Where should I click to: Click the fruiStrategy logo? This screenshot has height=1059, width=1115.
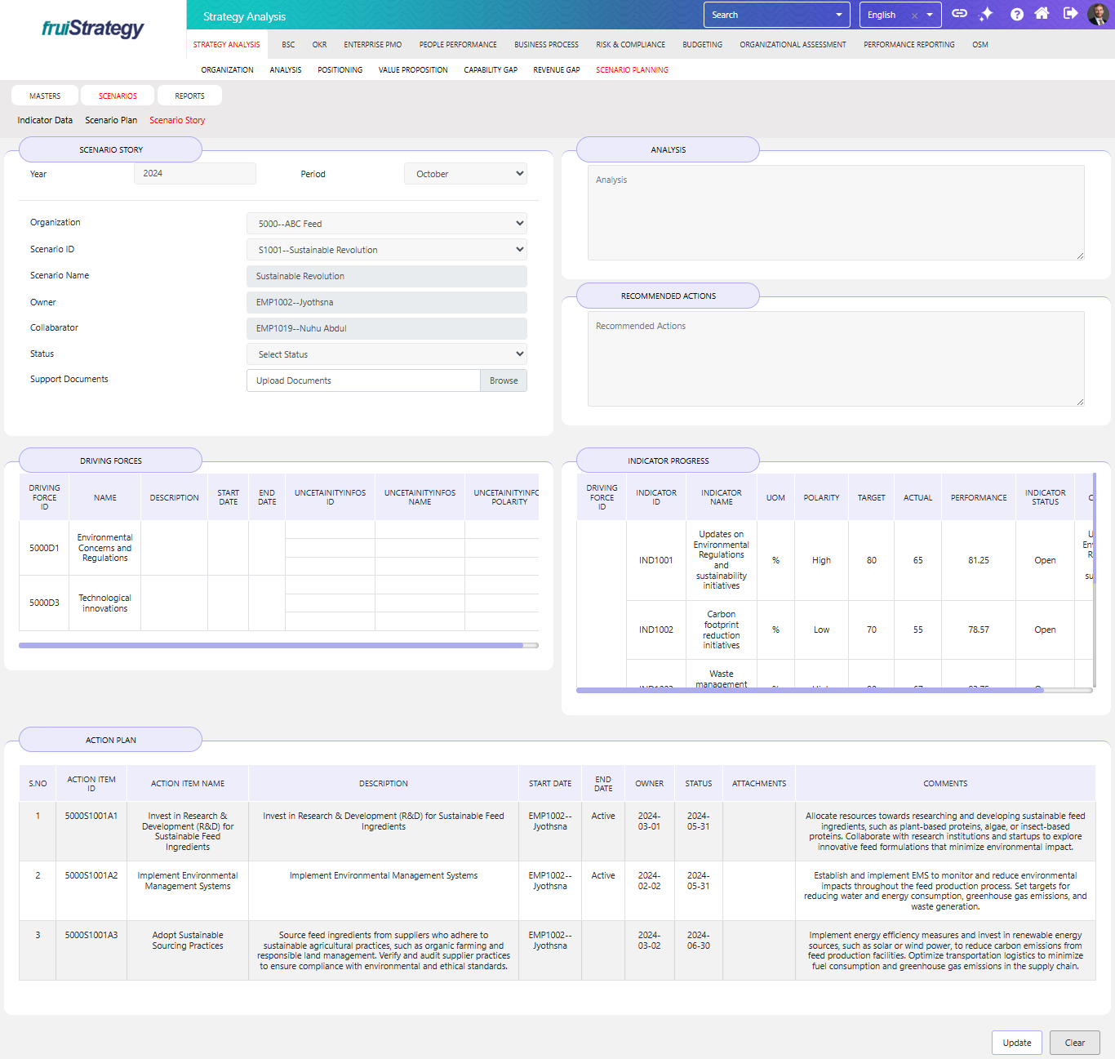click(x=93, y=29)
